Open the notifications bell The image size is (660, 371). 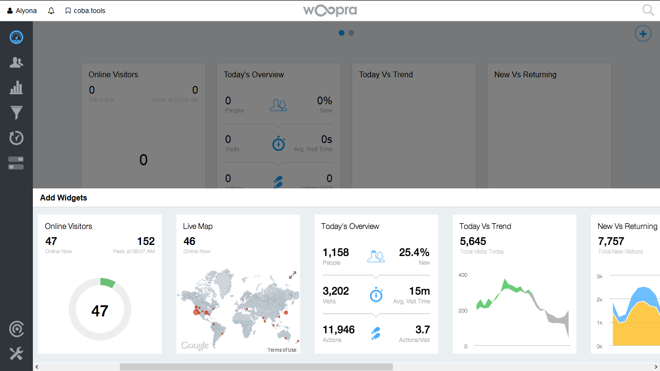[51, 11]
